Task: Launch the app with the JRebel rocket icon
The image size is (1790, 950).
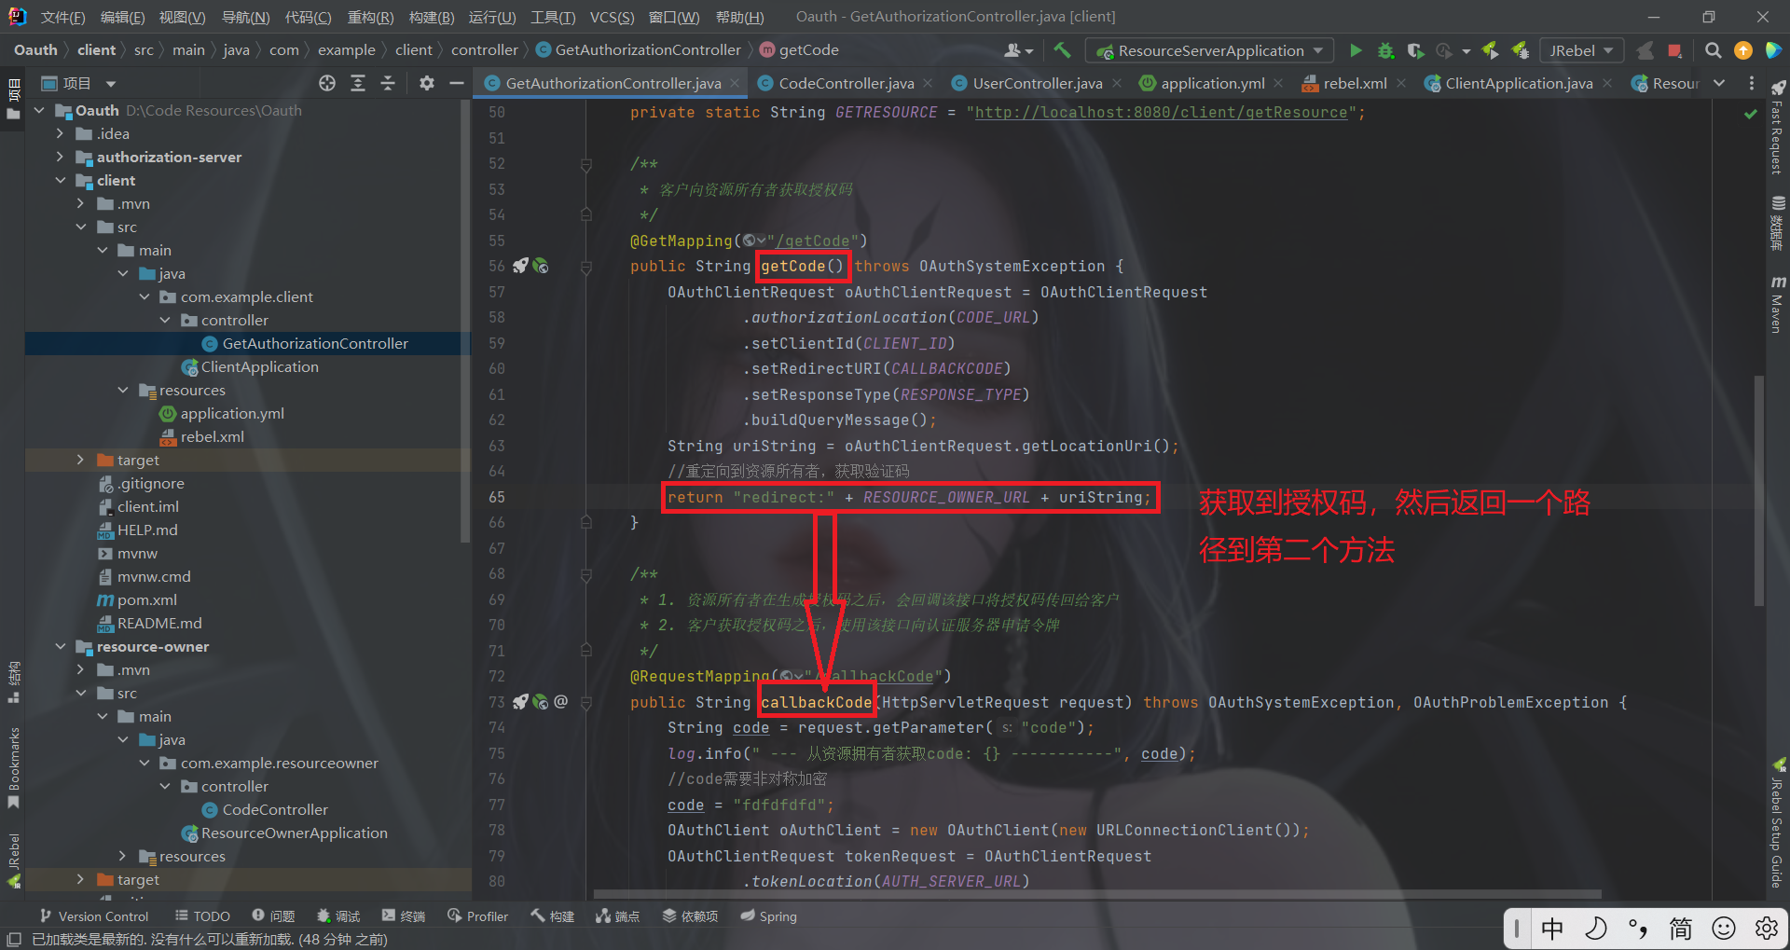Action: 1492,50
